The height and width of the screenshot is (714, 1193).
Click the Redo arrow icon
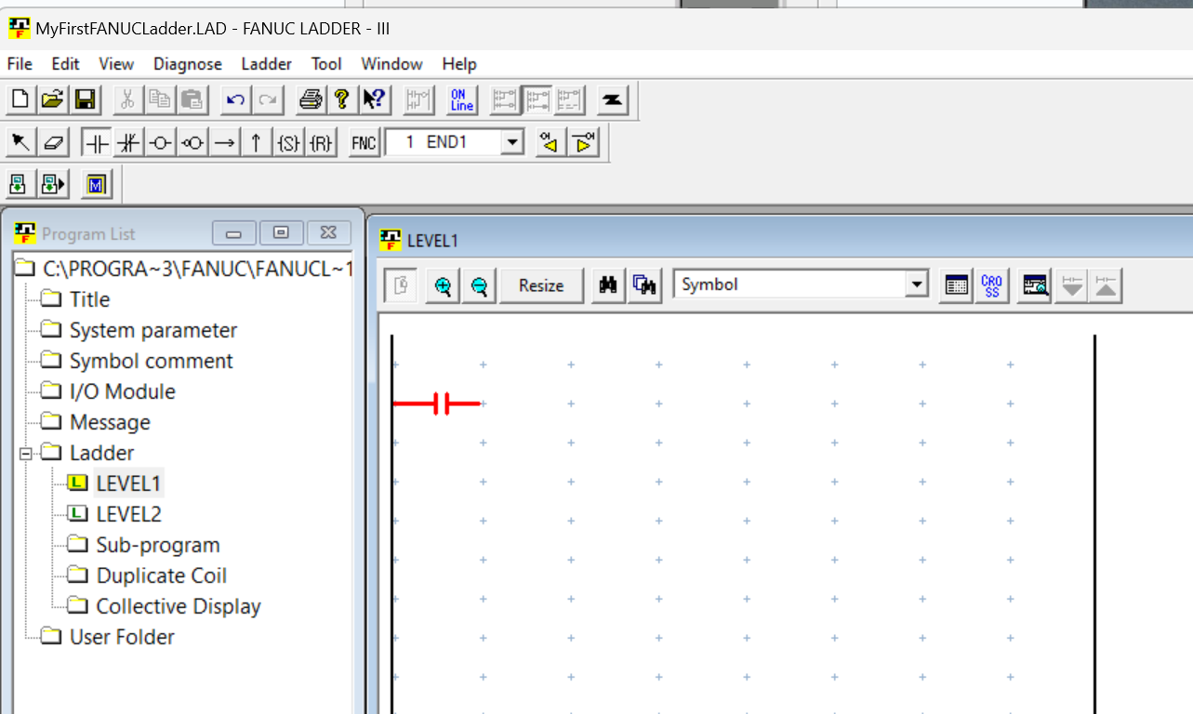pos(268,99)
